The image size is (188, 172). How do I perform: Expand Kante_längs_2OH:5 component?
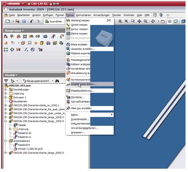pos(5,153)
